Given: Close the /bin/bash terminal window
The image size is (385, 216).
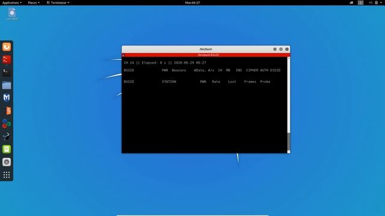Looking at the screenshot, I should click(x=287, y=49).
